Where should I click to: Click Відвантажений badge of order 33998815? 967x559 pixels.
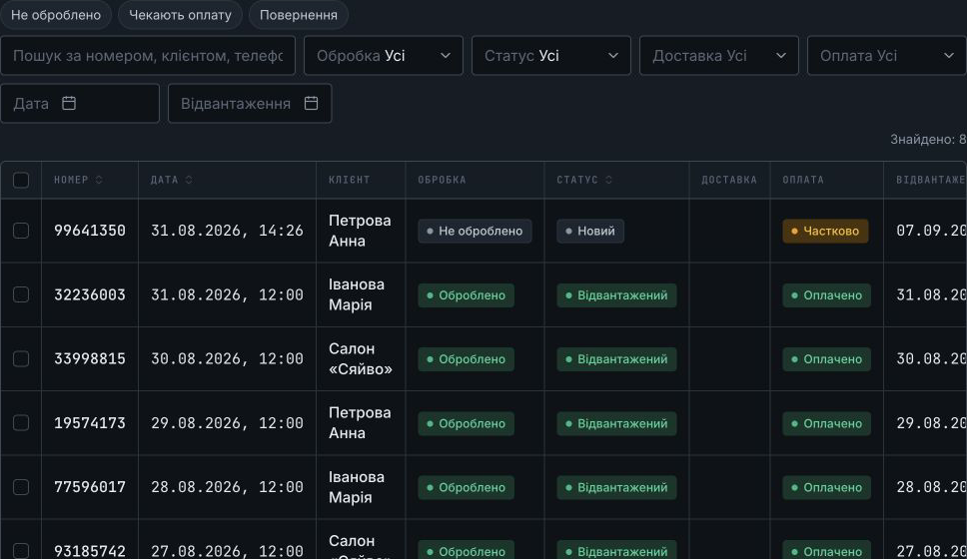point(616,359)
